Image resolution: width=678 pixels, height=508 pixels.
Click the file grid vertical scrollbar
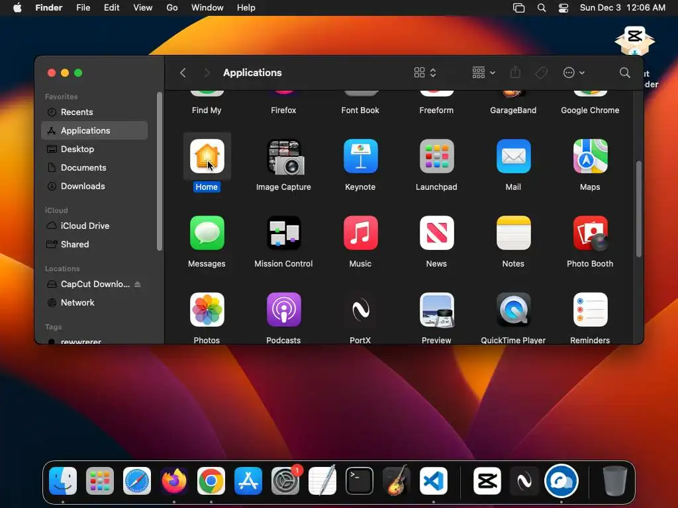coord(639,209)
